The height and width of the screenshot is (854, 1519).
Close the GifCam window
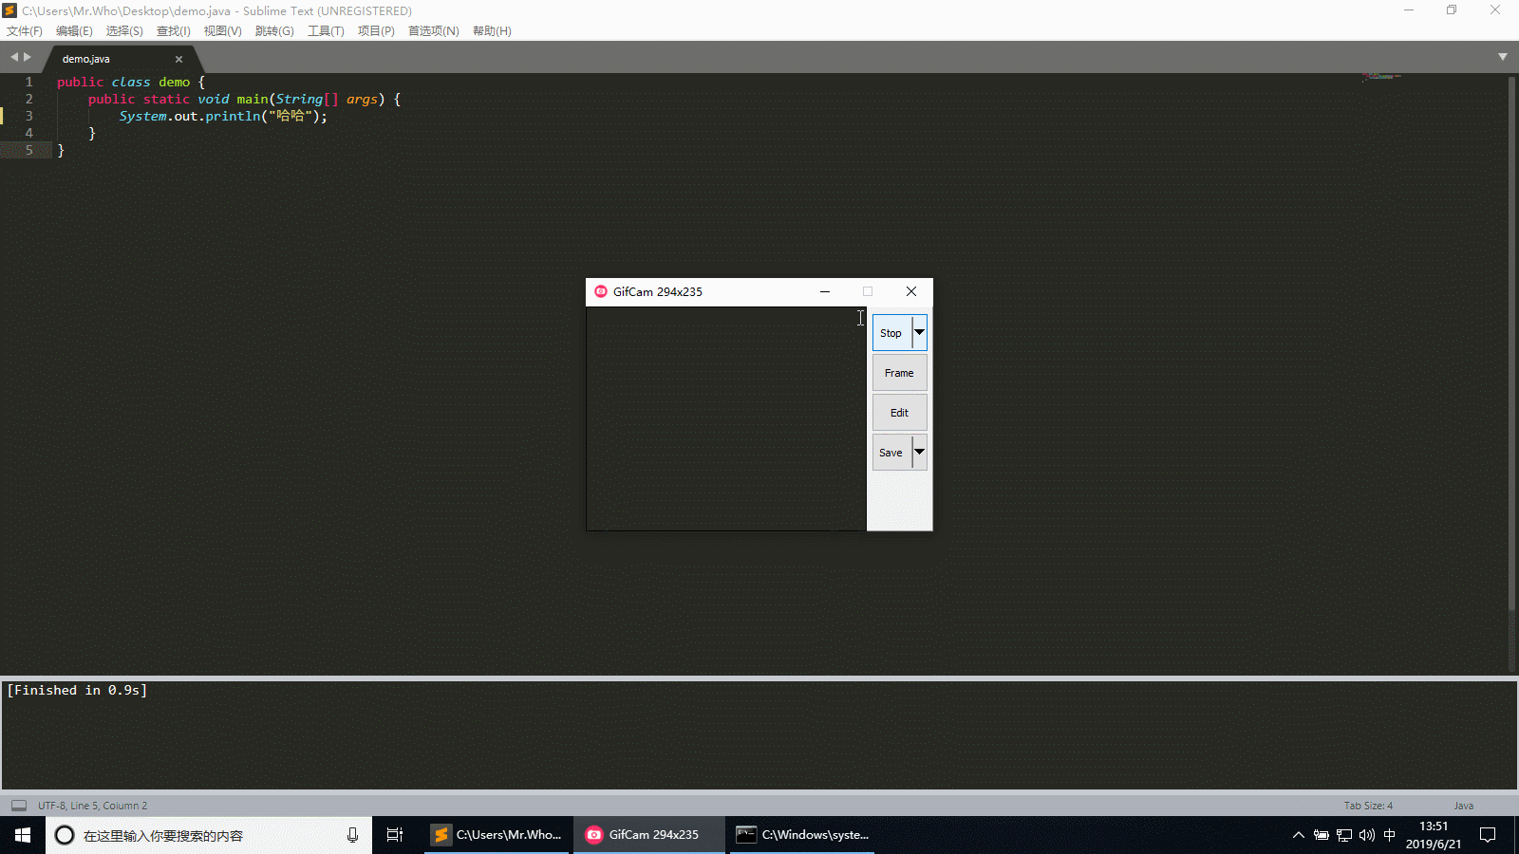coord(911,291)
